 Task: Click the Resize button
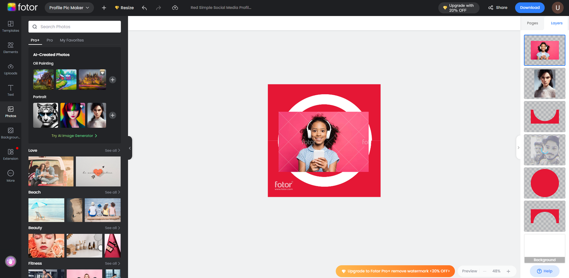(124, 8)
